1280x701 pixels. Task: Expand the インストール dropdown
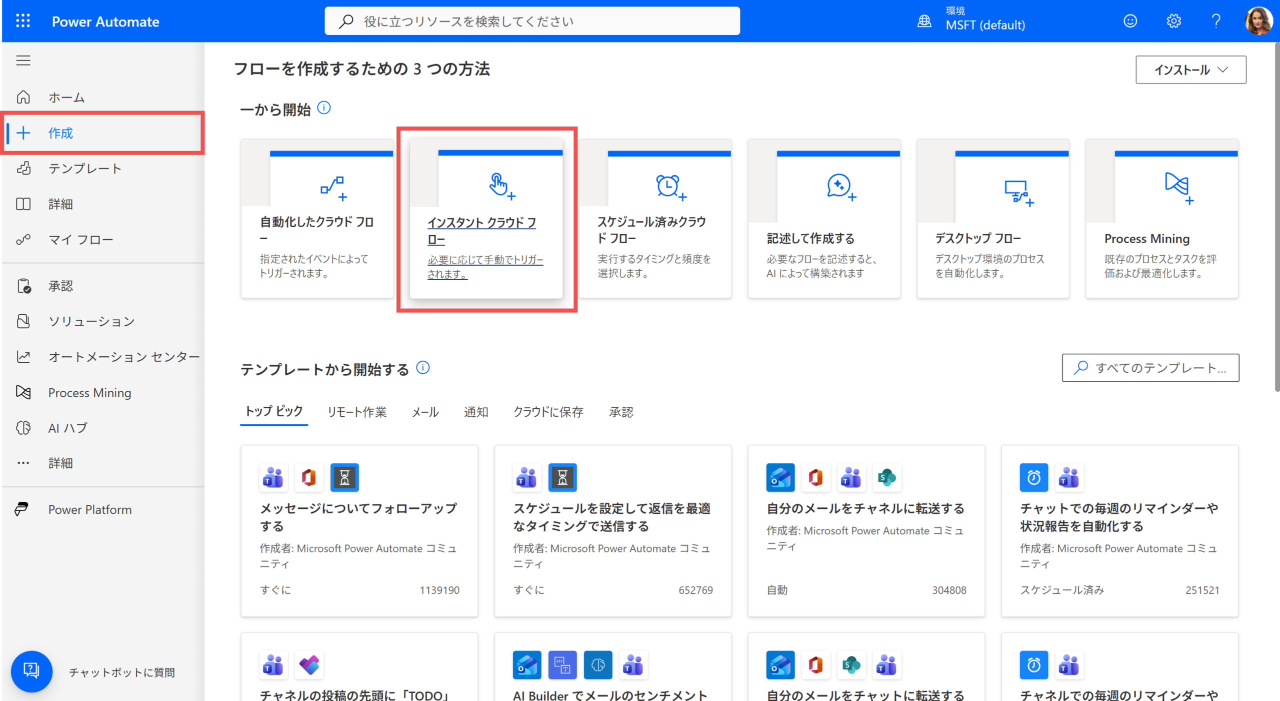coord(1190,70)
